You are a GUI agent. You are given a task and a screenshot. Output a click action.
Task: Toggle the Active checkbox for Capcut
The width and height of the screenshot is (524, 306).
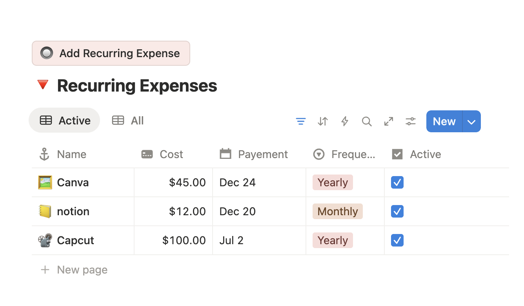tap(397, 240)
